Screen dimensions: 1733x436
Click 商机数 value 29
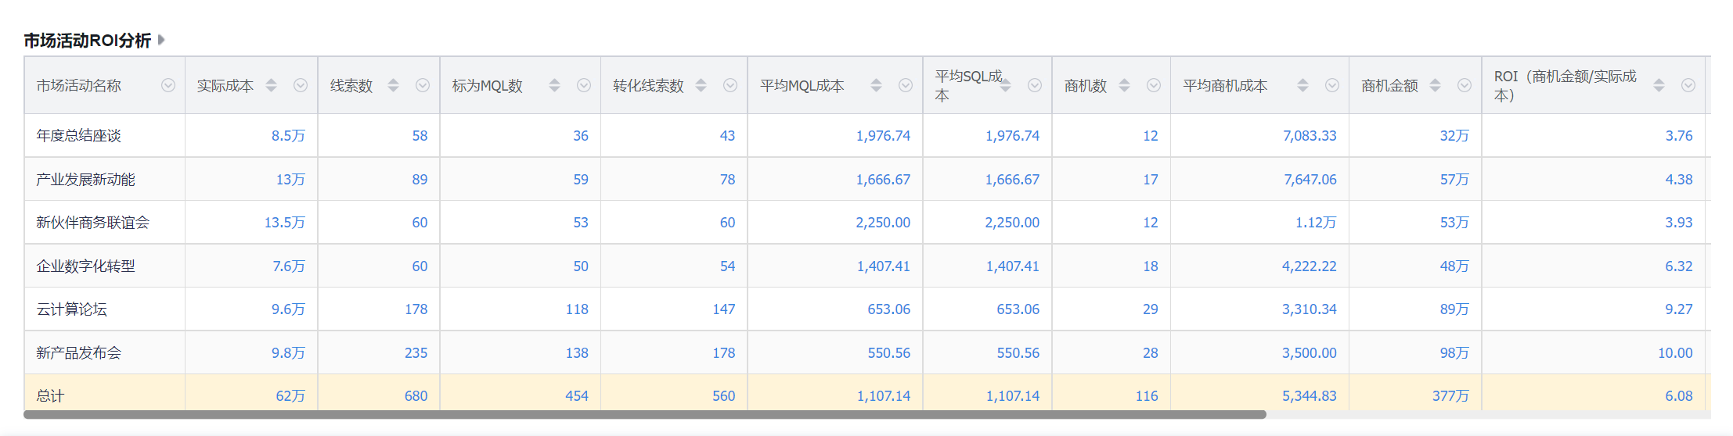1150,309
